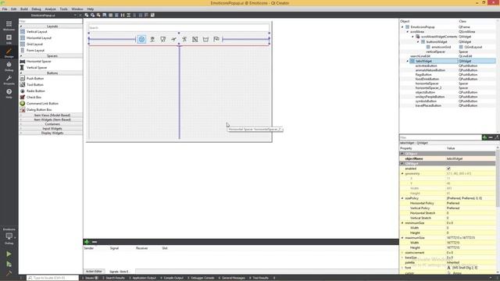Click Adjust Size toolbar icon
Screen dimensions: 500x281
152,15
